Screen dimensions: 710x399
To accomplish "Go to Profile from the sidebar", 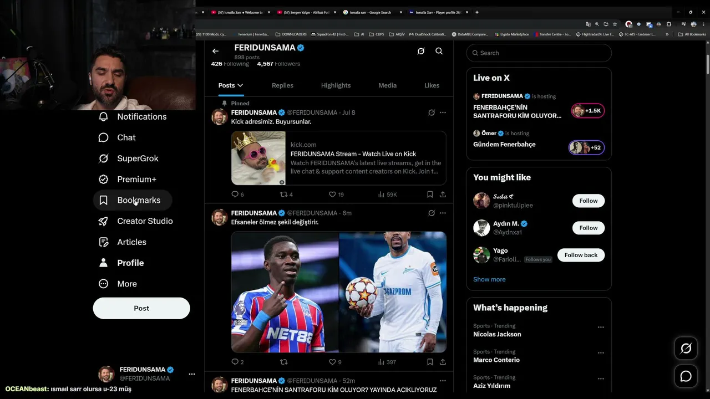I will pos(121,263).
